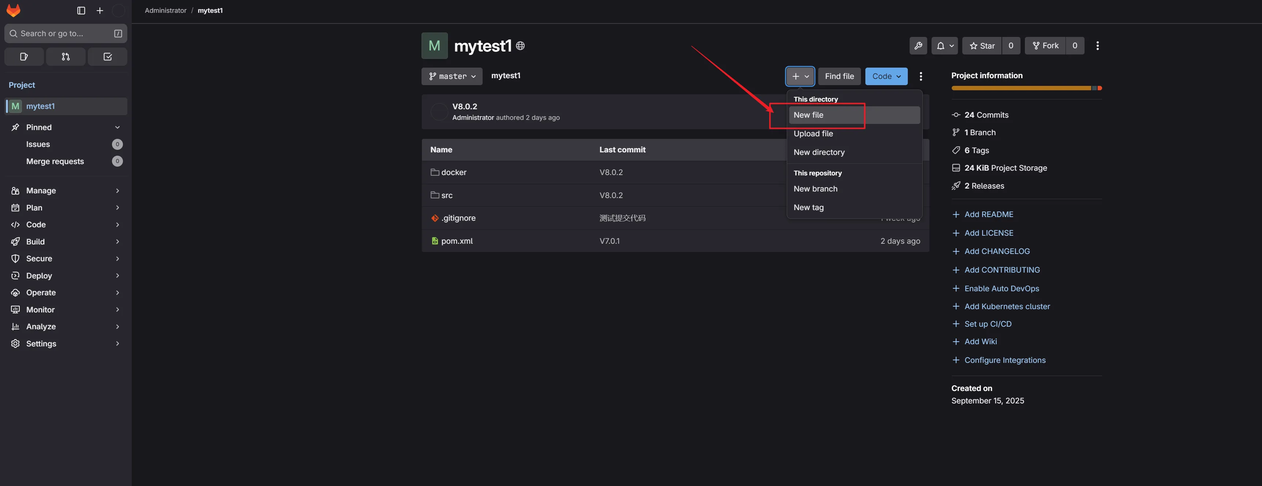
Task: Open the docker folder
Action: point(453,172)
